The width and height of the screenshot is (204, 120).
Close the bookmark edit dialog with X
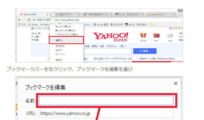(x=176, y=83)
